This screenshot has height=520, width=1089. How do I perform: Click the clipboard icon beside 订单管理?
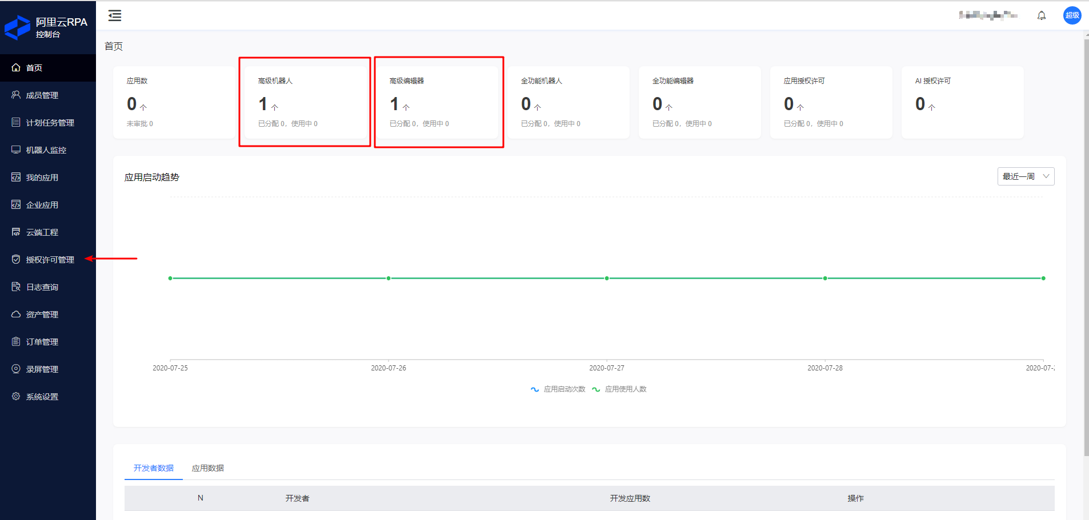16,341
